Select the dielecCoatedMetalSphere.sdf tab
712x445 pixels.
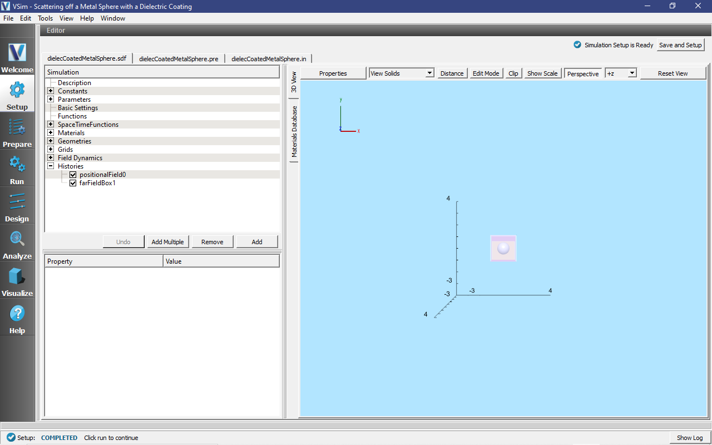[87, 58]
